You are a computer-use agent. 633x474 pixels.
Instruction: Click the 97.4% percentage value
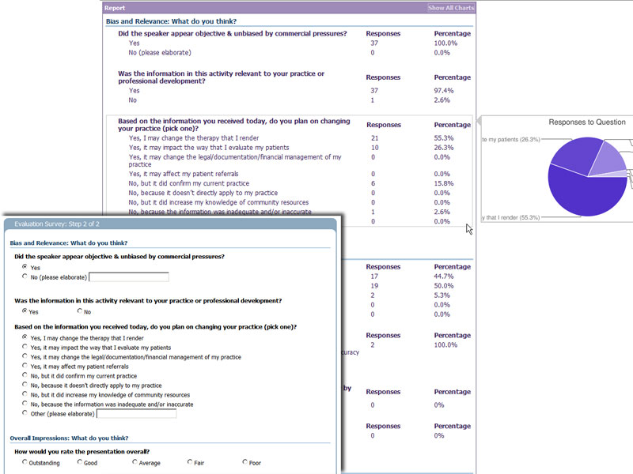(444, 91)
